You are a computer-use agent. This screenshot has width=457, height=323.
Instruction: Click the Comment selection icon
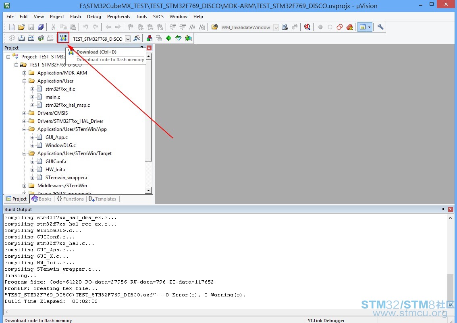(192, 27)
